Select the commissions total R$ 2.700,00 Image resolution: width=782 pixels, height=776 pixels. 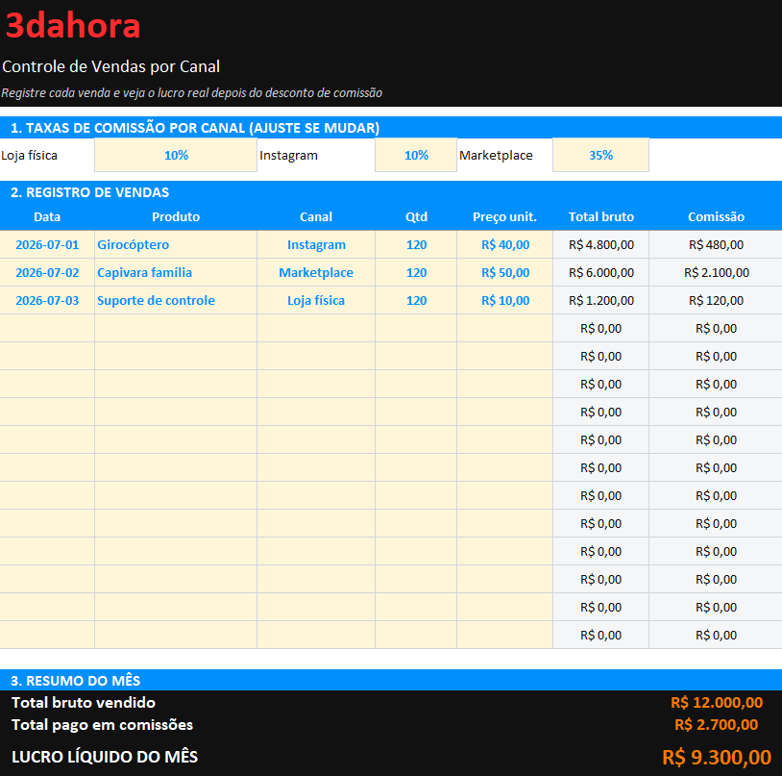click(x=716, y=725)
